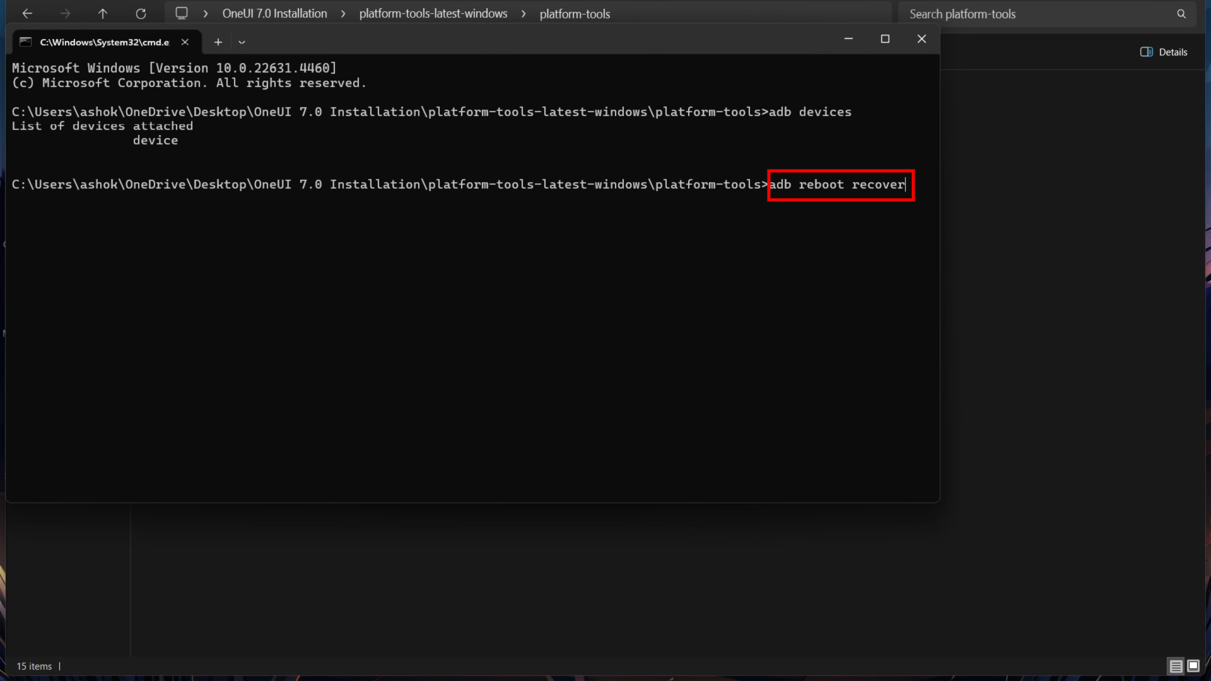The height and width of the screenshot is (681, 1211).
Task: Open terminal profile dropdown chevron
Action: pos(242,42)
